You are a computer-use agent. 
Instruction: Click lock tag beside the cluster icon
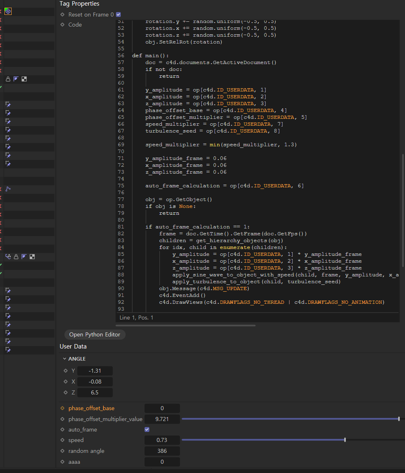(x=16, y=256)
